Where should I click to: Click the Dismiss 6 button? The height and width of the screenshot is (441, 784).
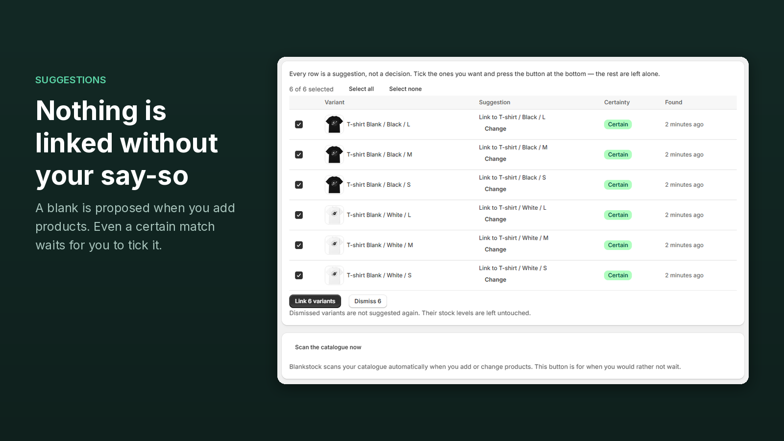(x=368, y=301)
